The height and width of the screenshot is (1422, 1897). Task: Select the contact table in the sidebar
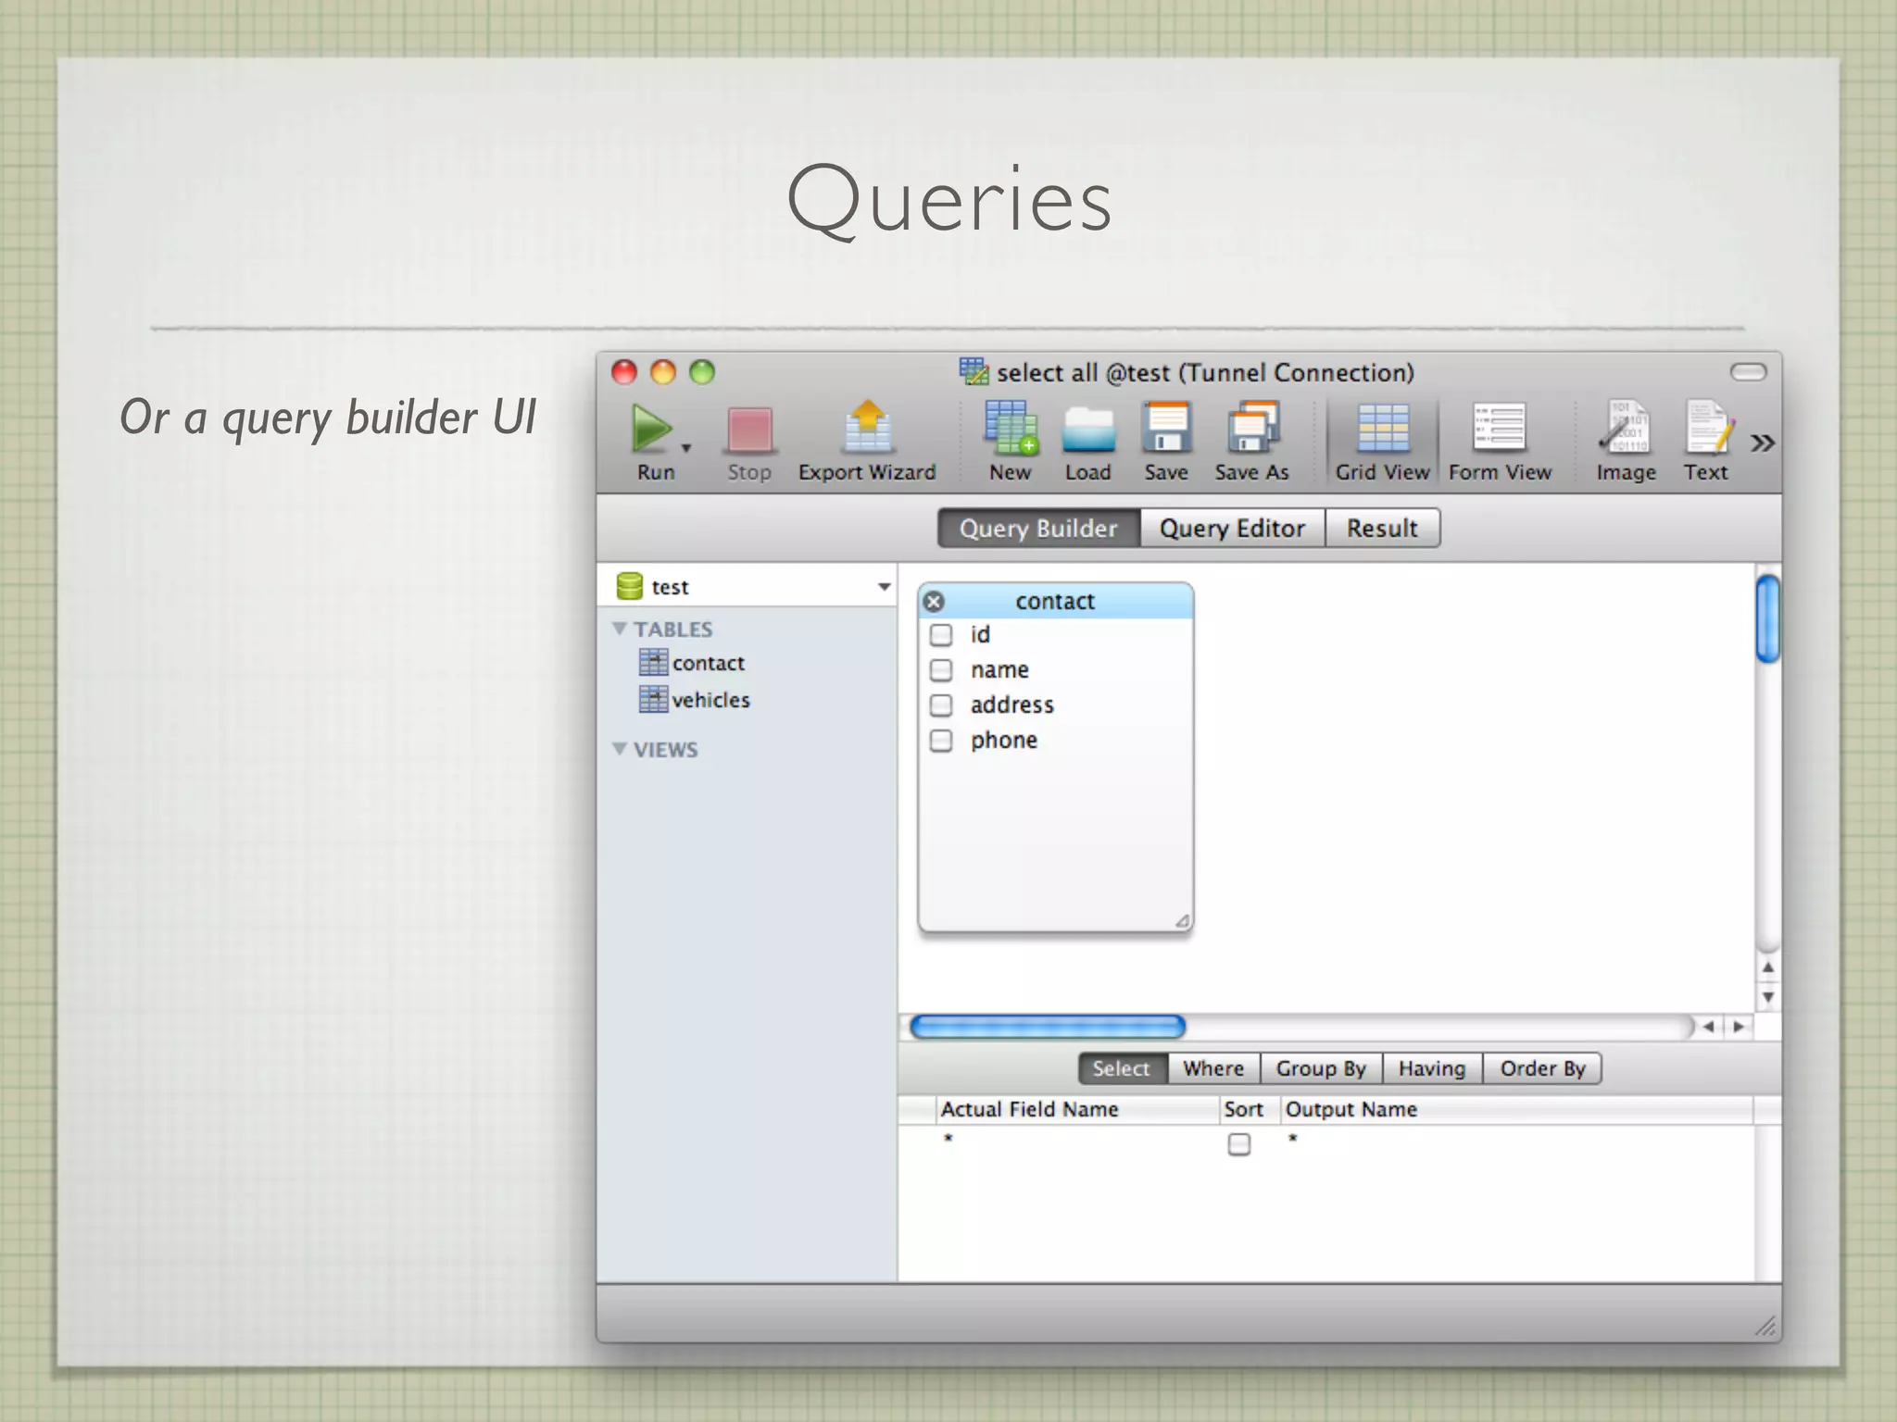pos(709,663)
